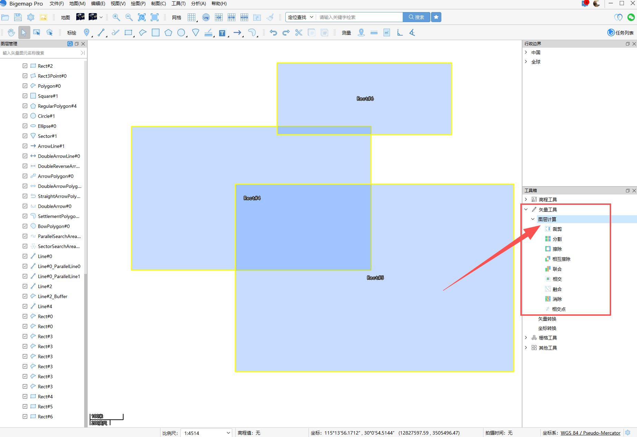Uncheck the Circle#1 layer checkbox
This screenshot has height=437, width=637.
click(x=25, y=116)
